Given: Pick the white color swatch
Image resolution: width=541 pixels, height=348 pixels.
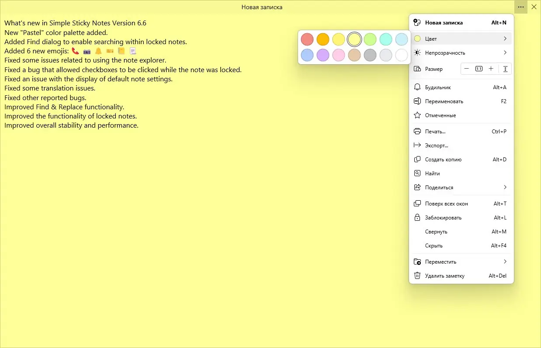Looking at the screenshot, I should 402,55.
